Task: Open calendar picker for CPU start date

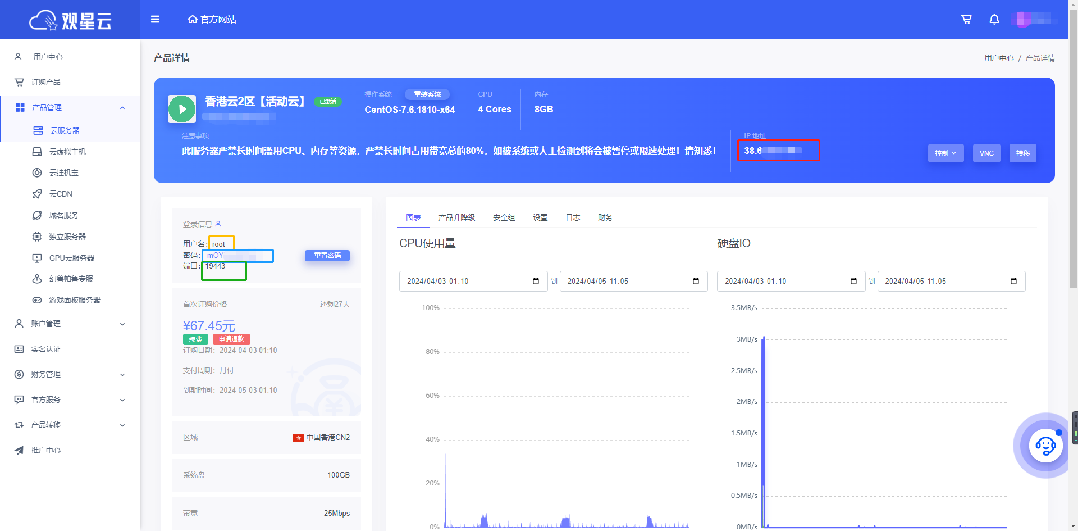Action: (x=536, y=281)
